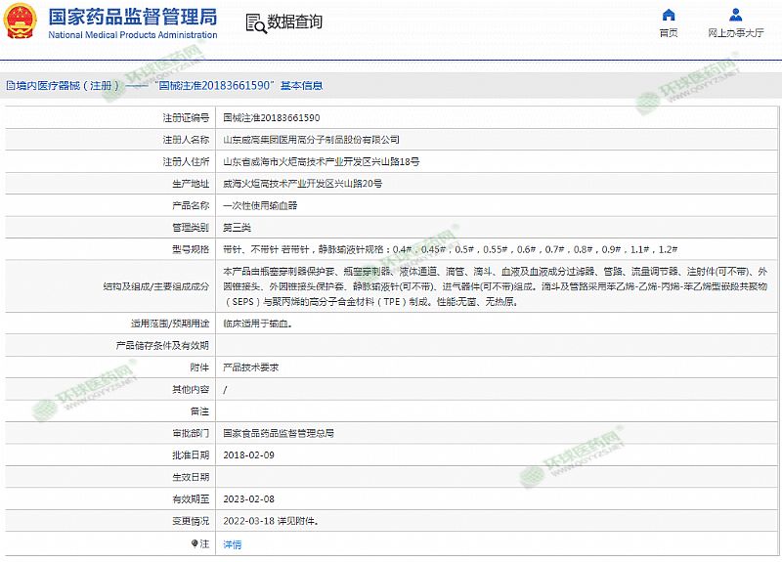
Task: Click the 变更情况 value 2022-03-18 详见附件
Action: tap(269, 521)
